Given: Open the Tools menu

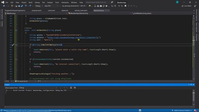Looking at the screenshot, I should (x=57, y=2).
